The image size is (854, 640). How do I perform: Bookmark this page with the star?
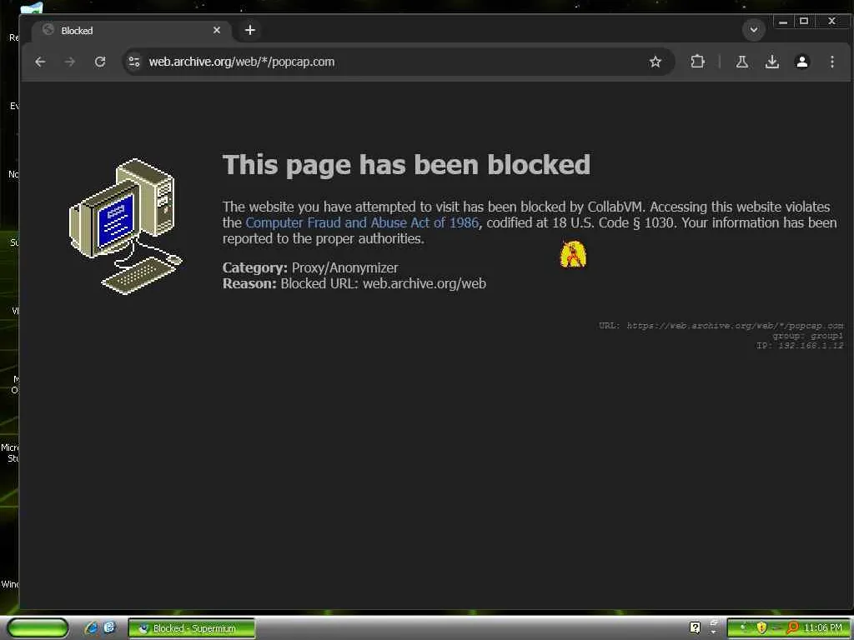click(x=656, y=62)
